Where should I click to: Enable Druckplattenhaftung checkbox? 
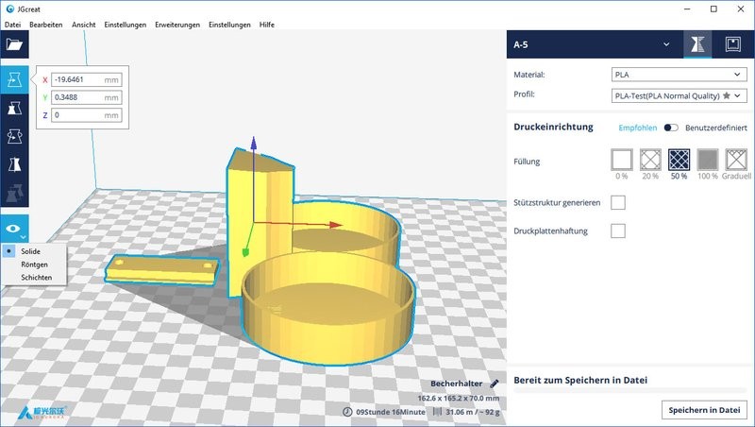point(618,231)
